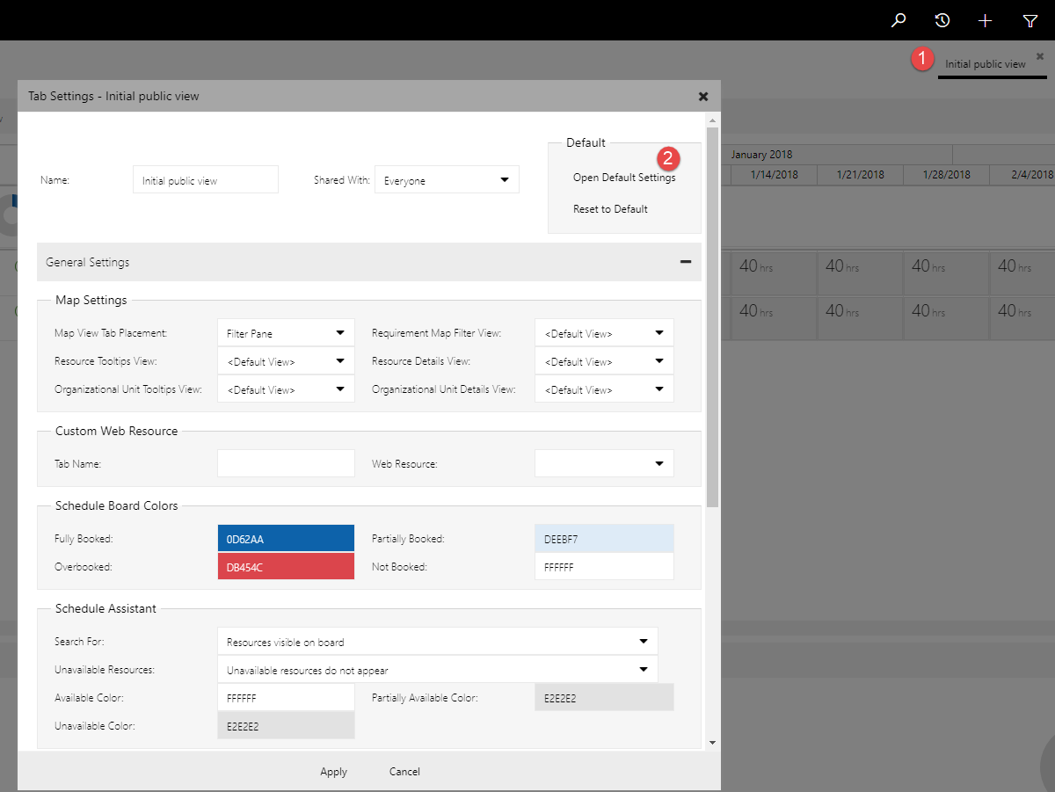Click inside the Name input field
Viewport: 1055px width, 792px height.
(x=205, y=179)
